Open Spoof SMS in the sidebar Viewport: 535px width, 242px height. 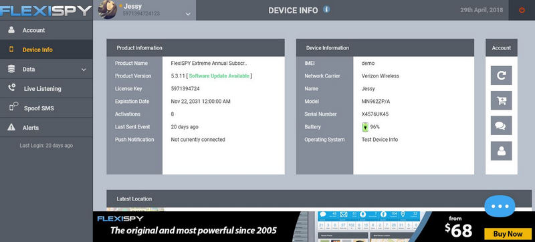[x=46, y=108]
